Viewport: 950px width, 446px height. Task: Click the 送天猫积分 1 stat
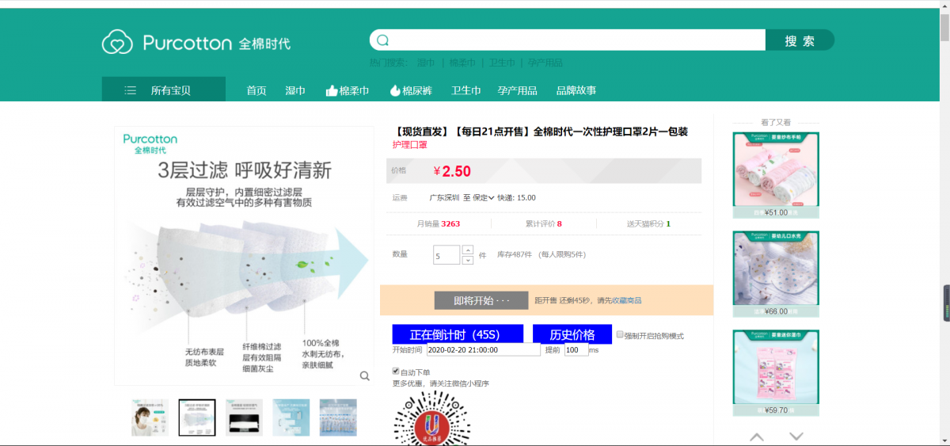click(x=648, y=224)
